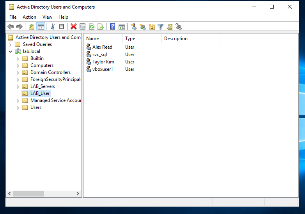Select the Alex Reed name text

[102, 47]
